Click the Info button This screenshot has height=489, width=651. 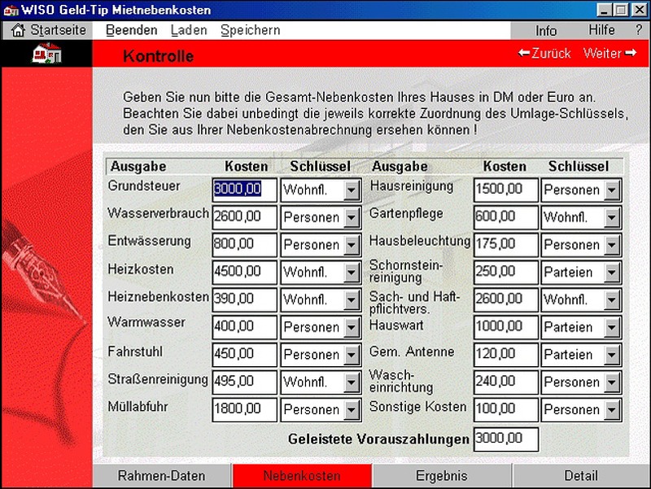(546, 31)
